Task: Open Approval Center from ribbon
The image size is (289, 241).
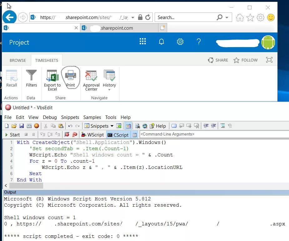Action: pyautogui.click(x=91, y=81)
